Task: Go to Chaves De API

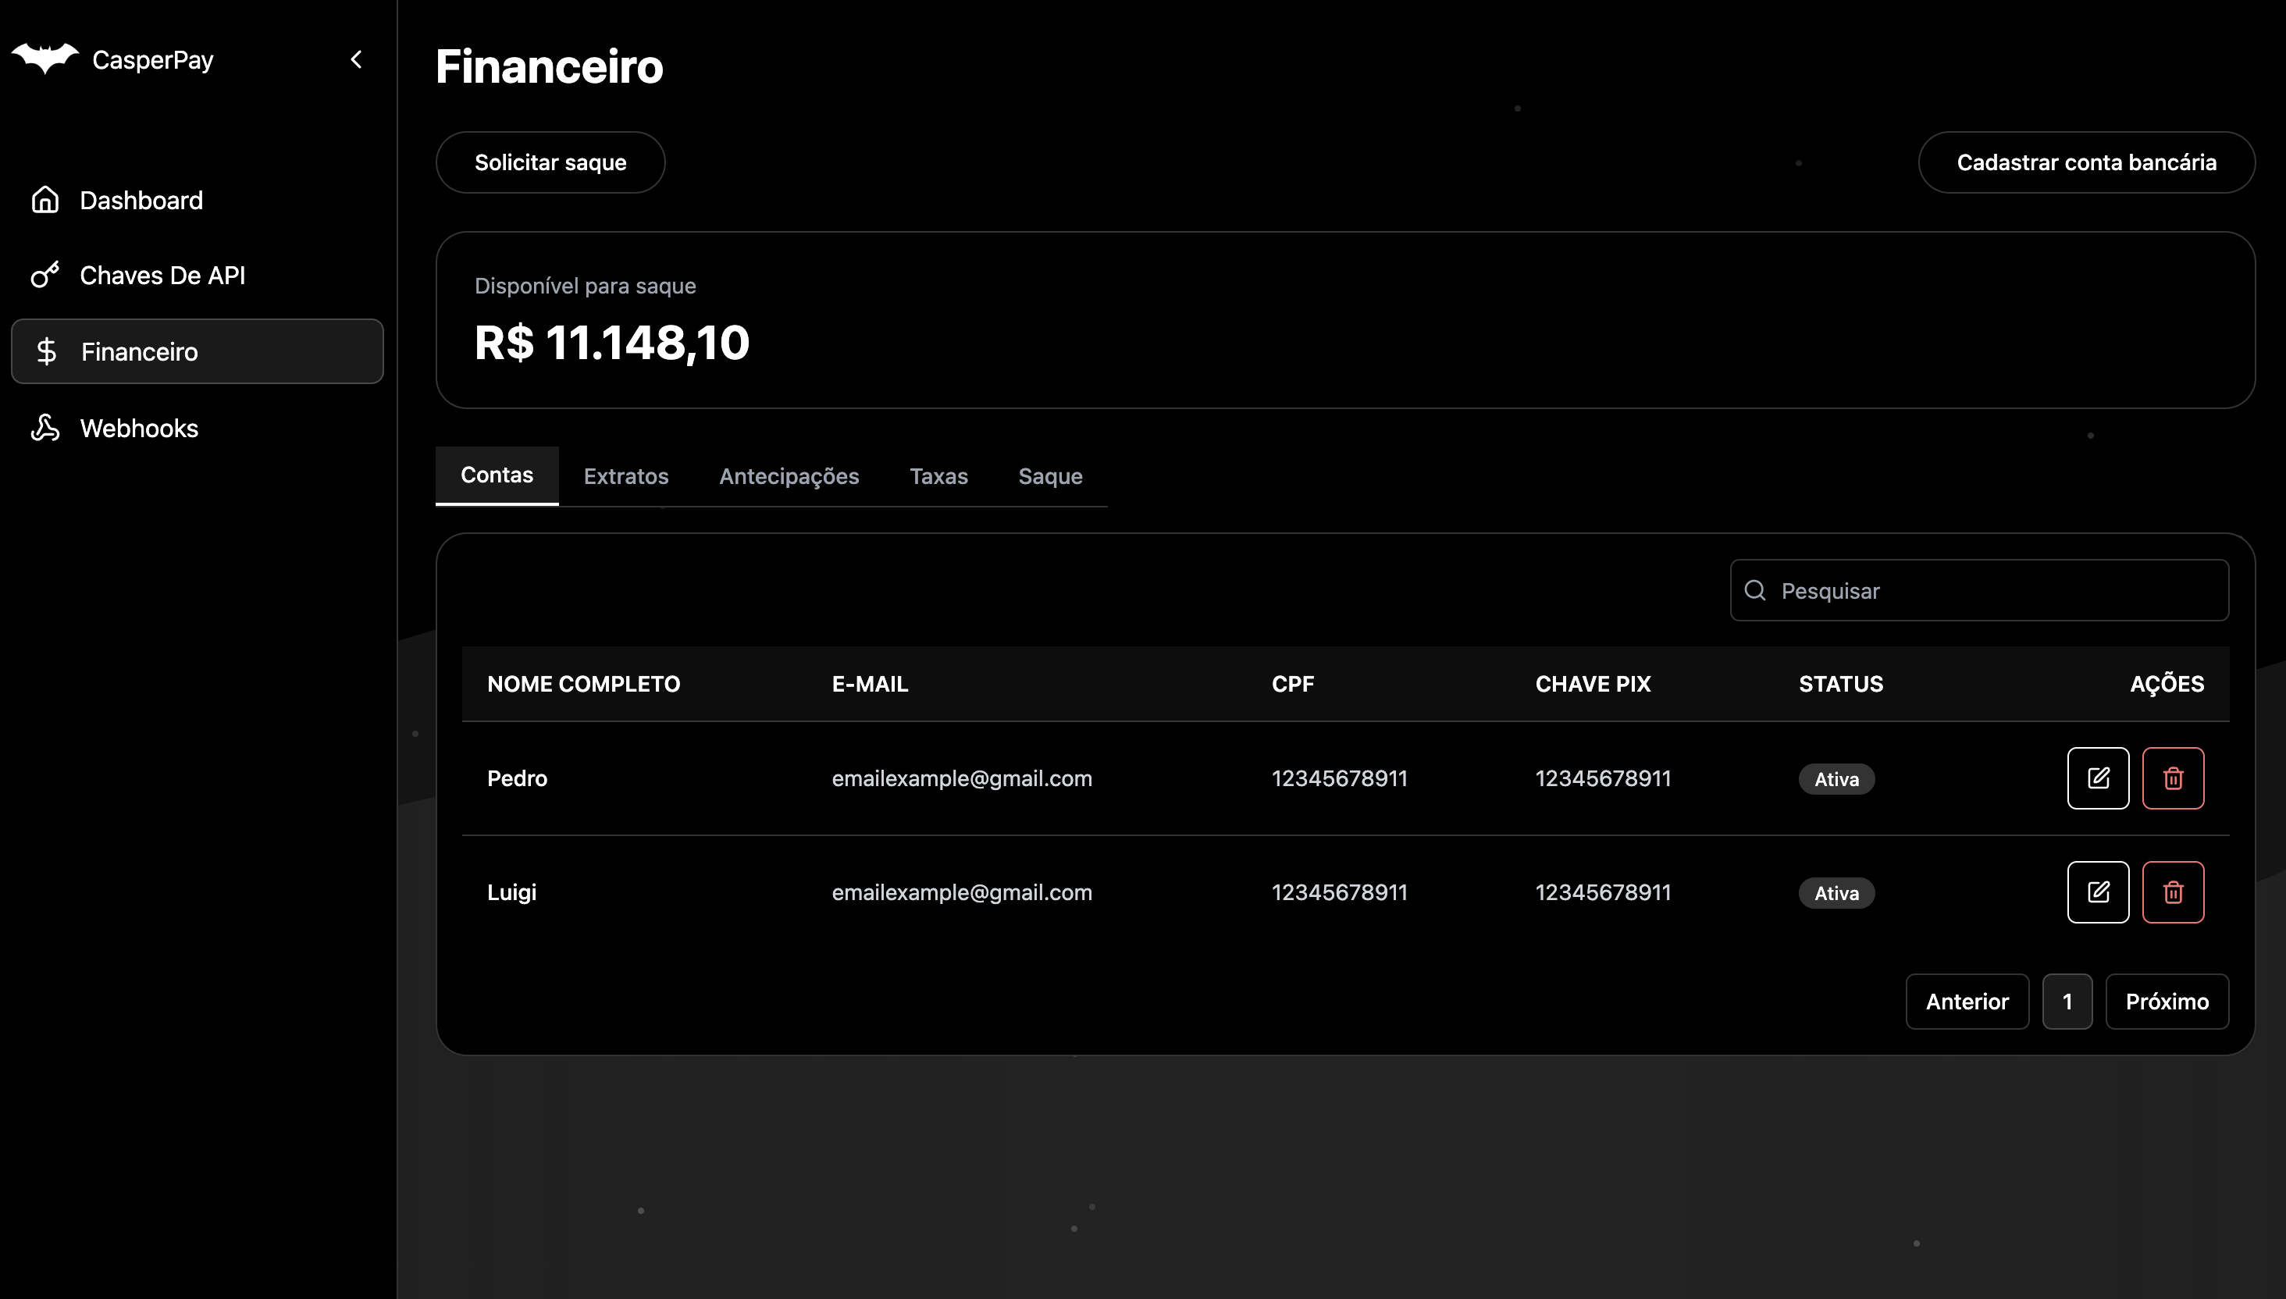Action: (x=198, y=275)
